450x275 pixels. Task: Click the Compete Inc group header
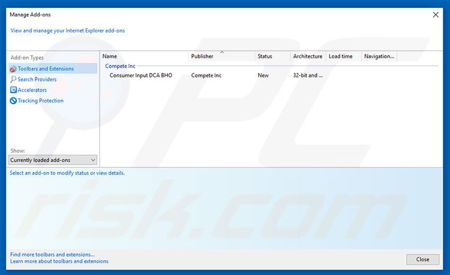pos(120,66)
